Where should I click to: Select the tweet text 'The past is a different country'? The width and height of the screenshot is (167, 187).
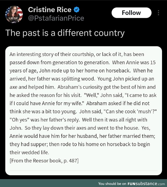point(65,33)
